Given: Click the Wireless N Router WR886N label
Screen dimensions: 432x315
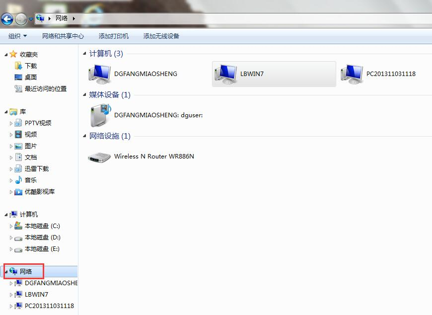Looking at the screenshot, I should (x=154, y=157).
